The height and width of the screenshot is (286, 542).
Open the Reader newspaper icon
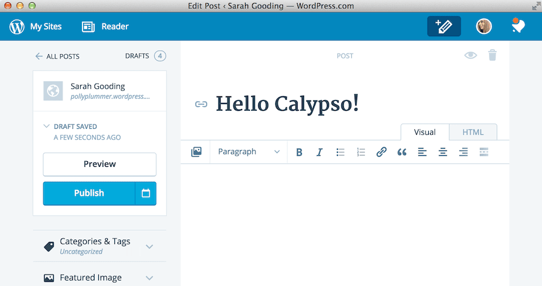click(88, 26)
